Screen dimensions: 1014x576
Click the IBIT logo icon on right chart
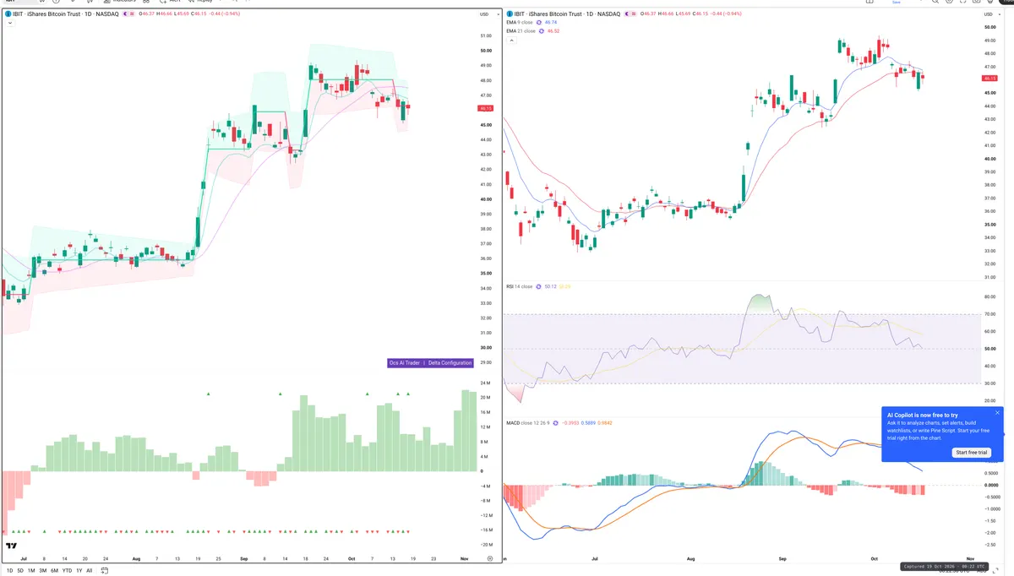[x=509, y=14]
